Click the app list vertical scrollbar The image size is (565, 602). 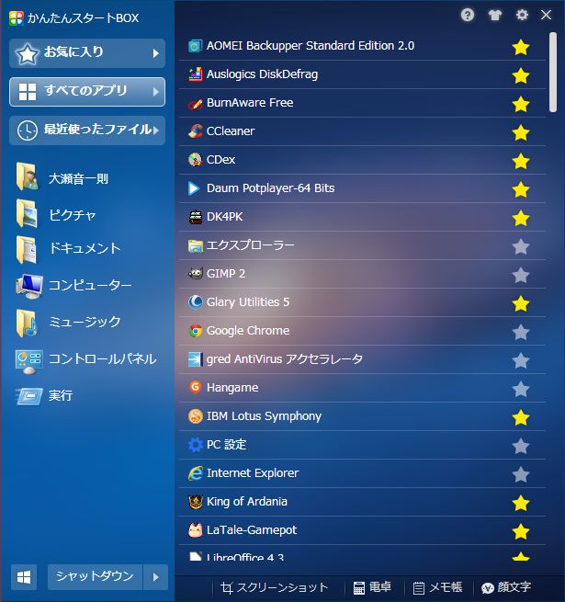click(553, 73)
